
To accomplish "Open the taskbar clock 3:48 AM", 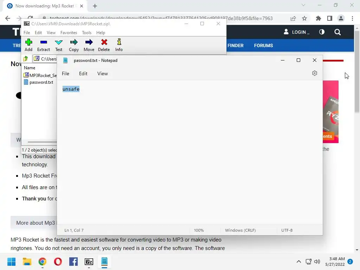I will [x=335, y=262].
